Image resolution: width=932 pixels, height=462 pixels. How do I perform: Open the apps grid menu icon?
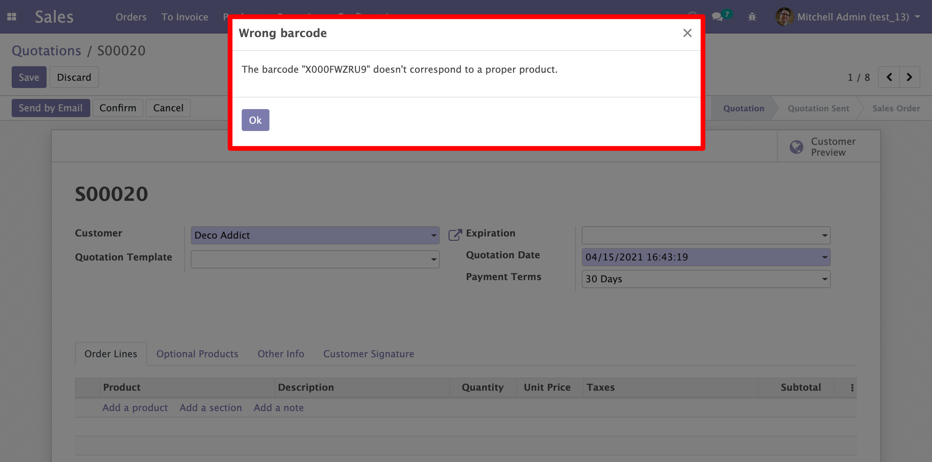point(12,17)
